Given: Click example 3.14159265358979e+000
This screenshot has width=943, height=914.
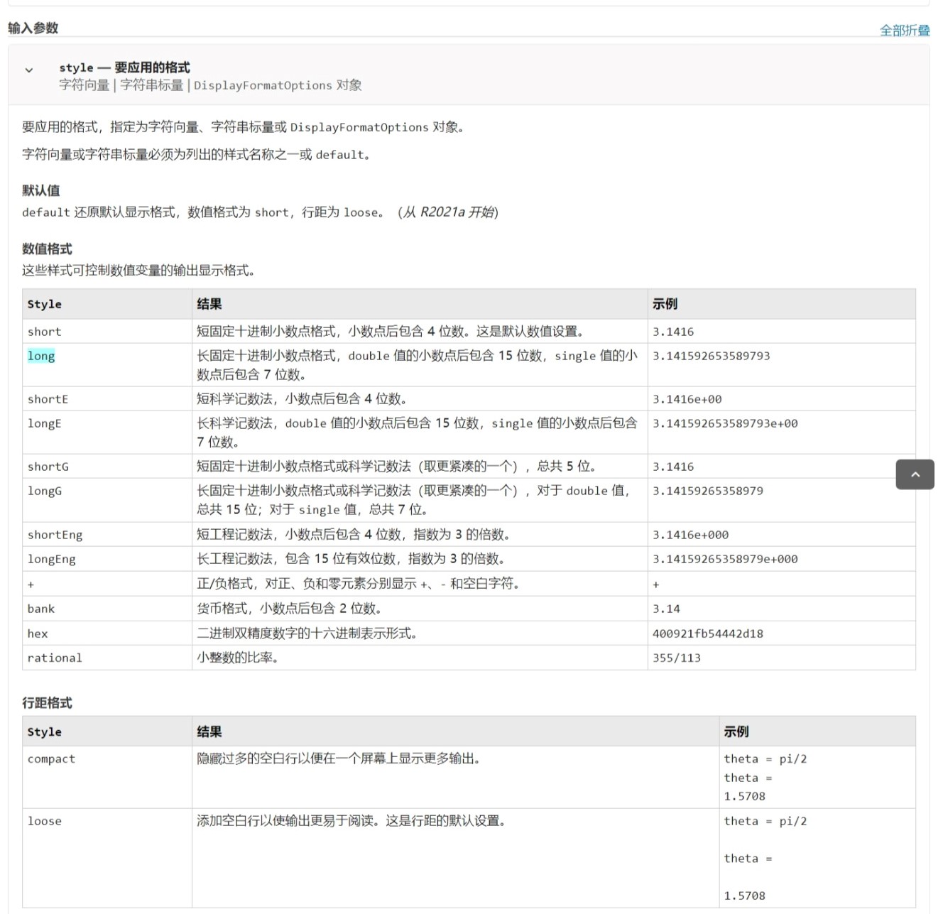Looking at the screenshot, I should click(x=725, y=559).
